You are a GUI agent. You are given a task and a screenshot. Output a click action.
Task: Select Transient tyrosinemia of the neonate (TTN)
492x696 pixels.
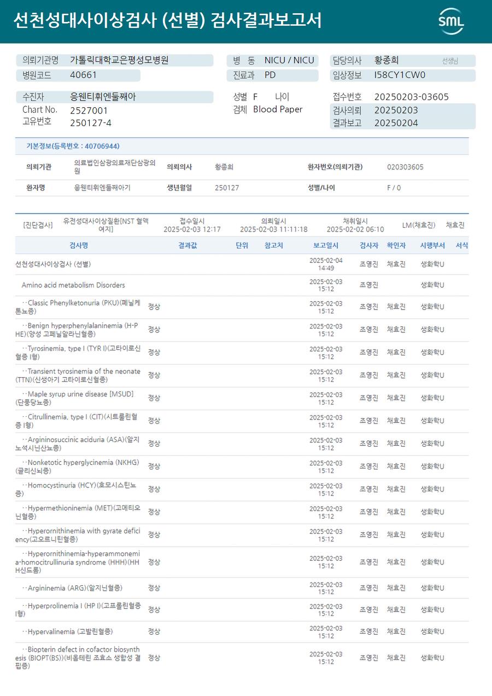point(78,375)
